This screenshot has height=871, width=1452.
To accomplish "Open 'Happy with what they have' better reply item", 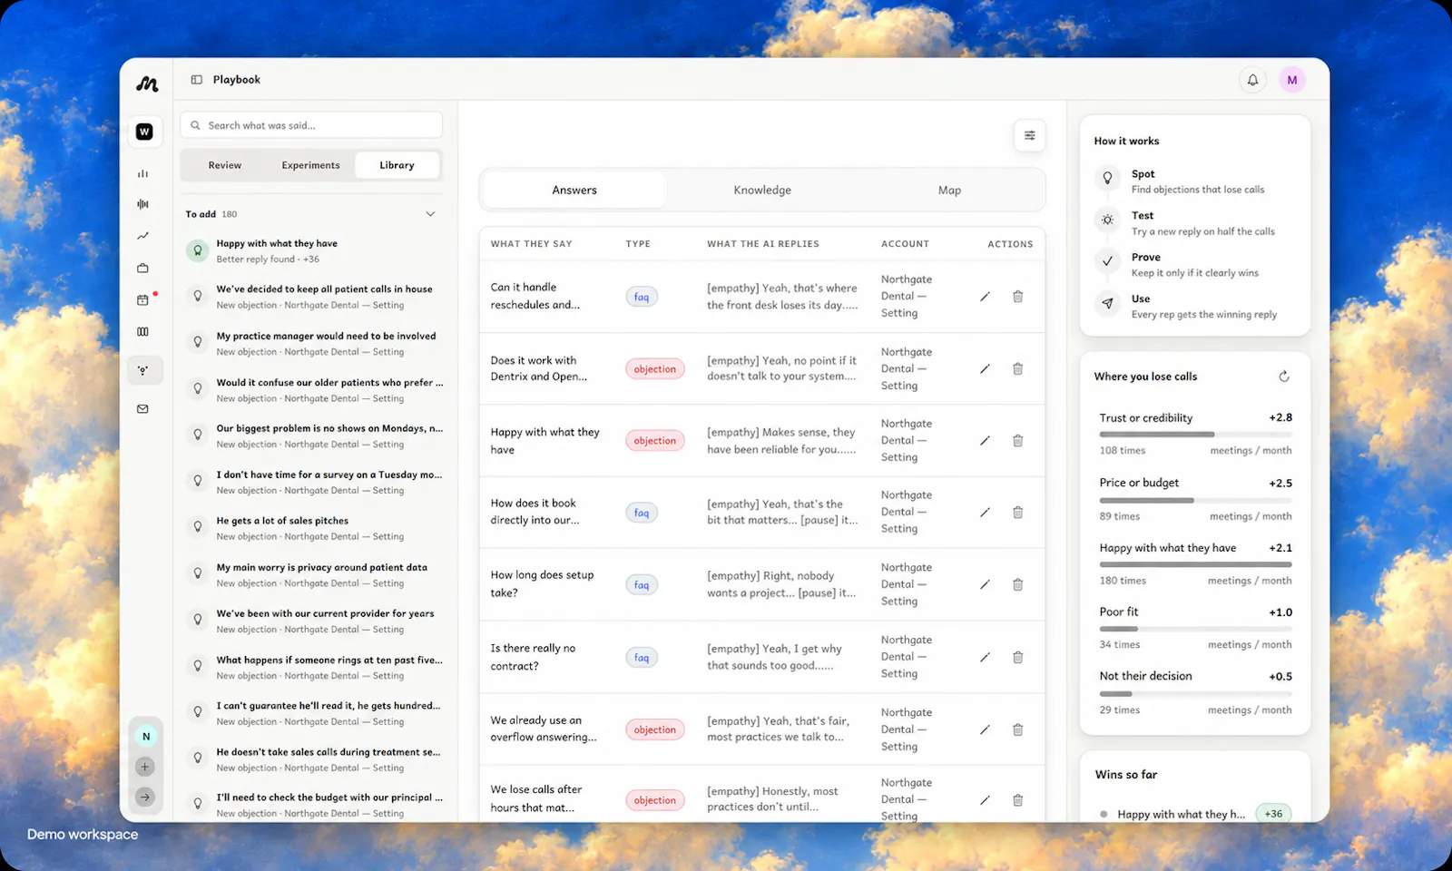I will coord(314,251).
